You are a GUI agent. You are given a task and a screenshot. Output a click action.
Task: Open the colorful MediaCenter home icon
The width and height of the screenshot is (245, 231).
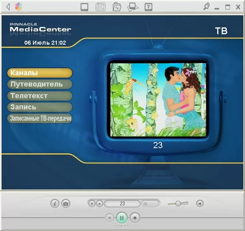pyautogui.click(x=18, y=7)
